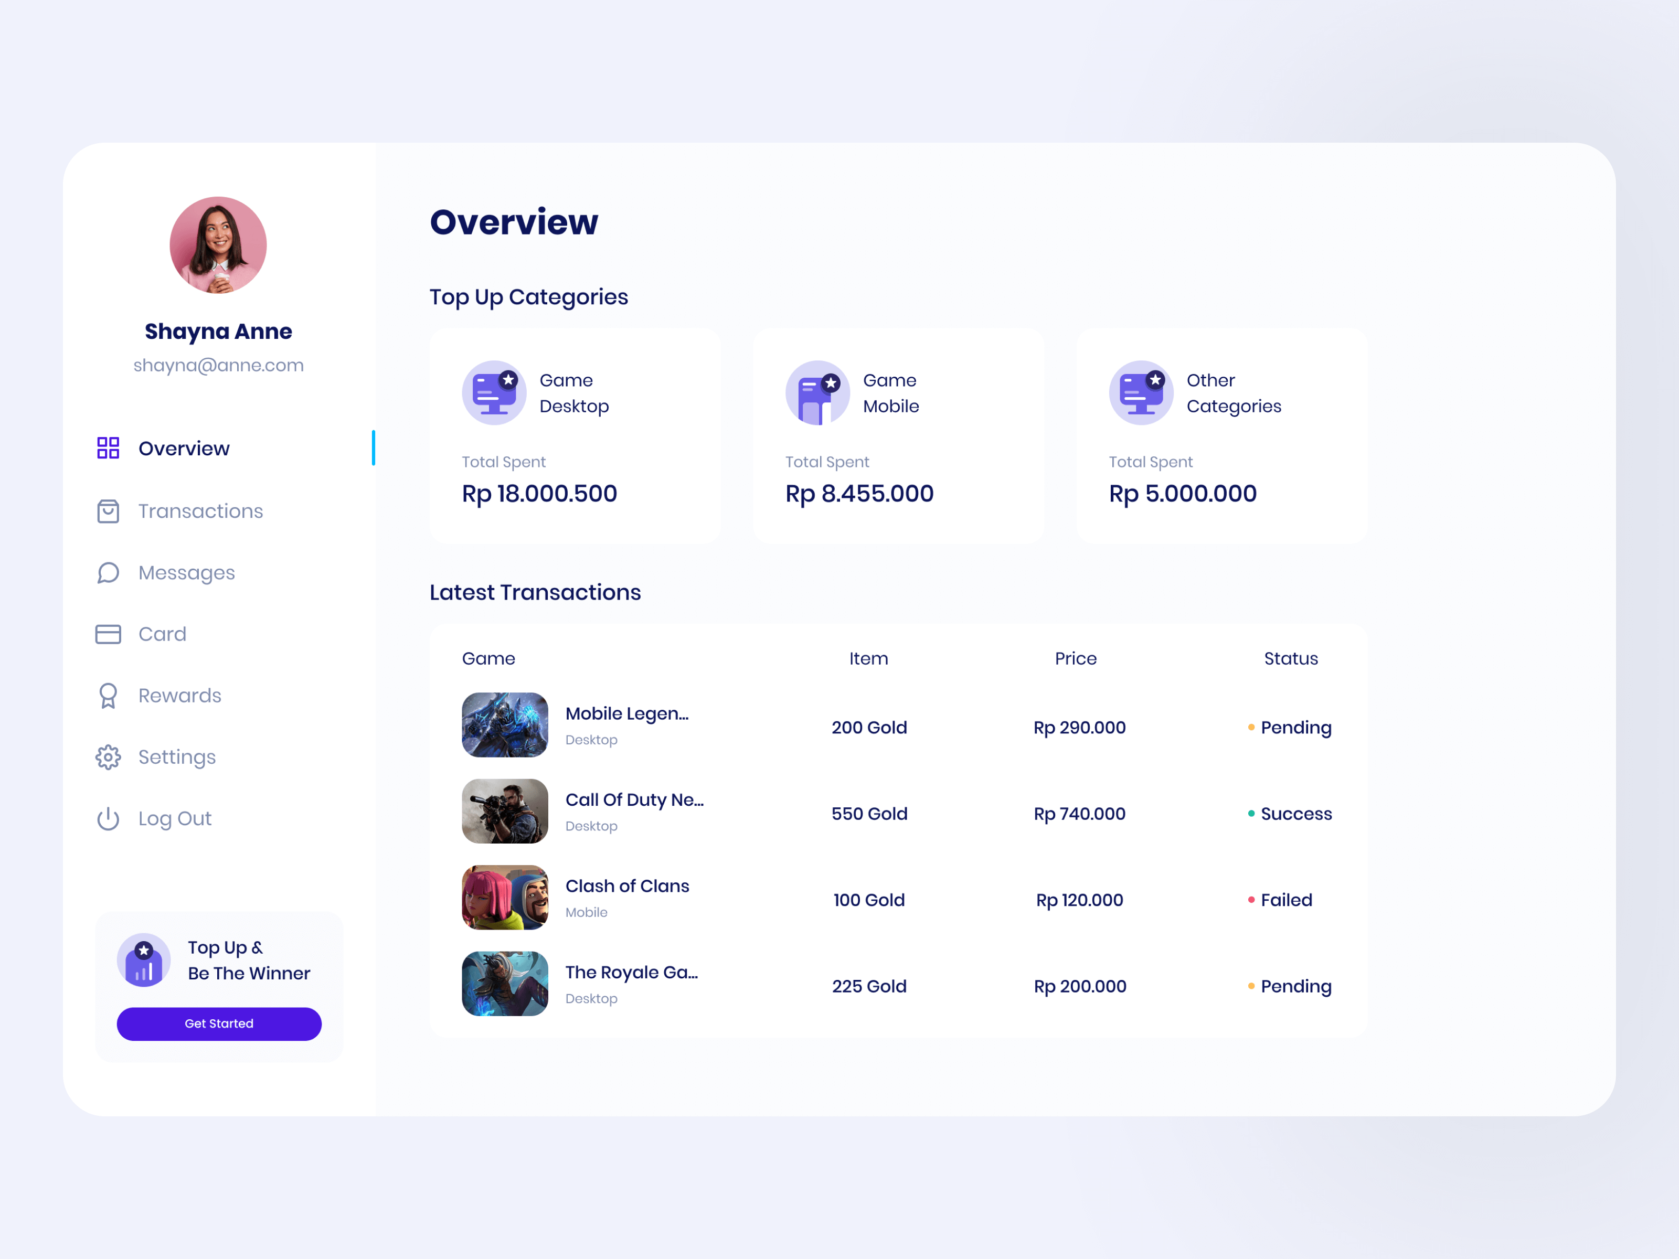Click the Rp 290.000 price cell
The image size is (1679, 1259).
coord(1079,727)
